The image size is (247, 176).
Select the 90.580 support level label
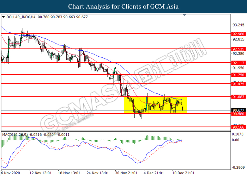click(x=238, y=114)
